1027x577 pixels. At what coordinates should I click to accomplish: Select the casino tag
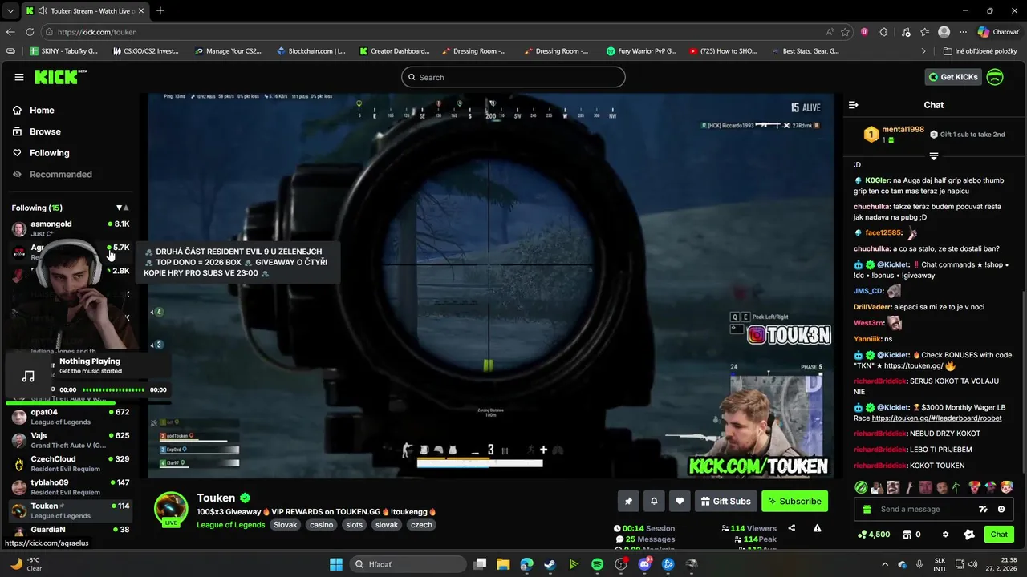321,525
